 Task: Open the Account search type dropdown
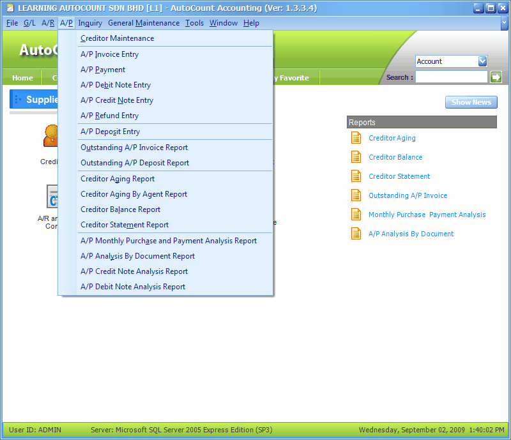pyautogui.click(x=482, y=61)
